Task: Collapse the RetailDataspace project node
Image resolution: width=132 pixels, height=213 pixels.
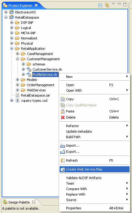Action: (x=6, y=17)
